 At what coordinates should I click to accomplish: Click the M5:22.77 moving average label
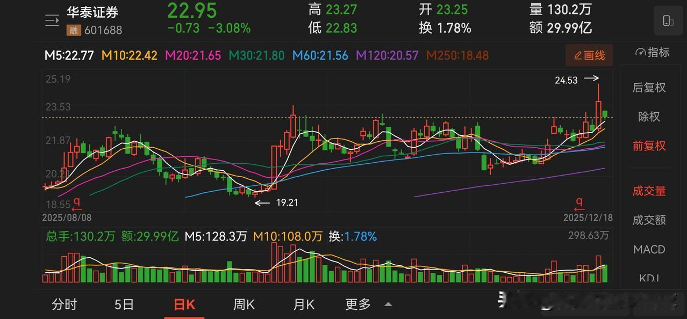pyautogui.click(x=69, y=55)
